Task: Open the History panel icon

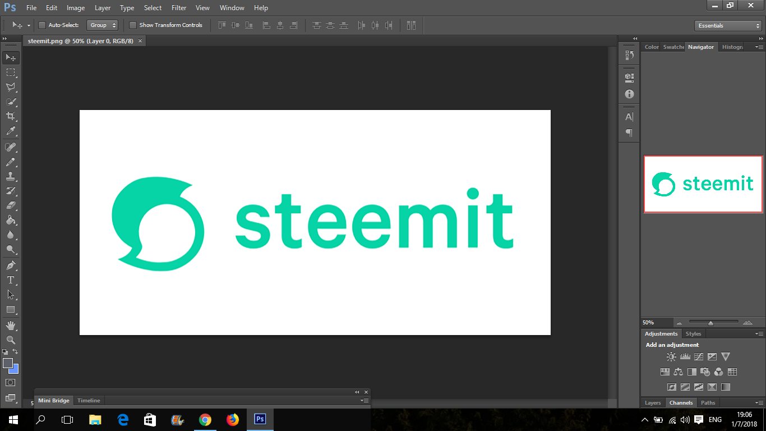Action: pos(629,56)
